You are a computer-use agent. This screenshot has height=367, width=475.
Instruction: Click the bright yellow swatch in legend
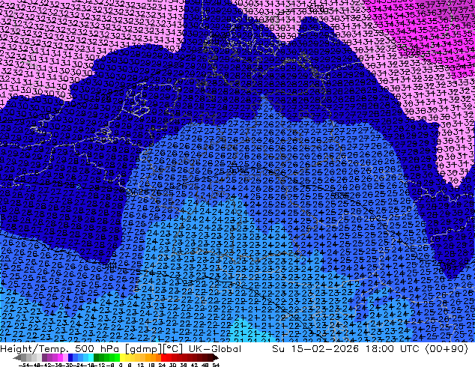pyautogui.click(x=122, y=357)
